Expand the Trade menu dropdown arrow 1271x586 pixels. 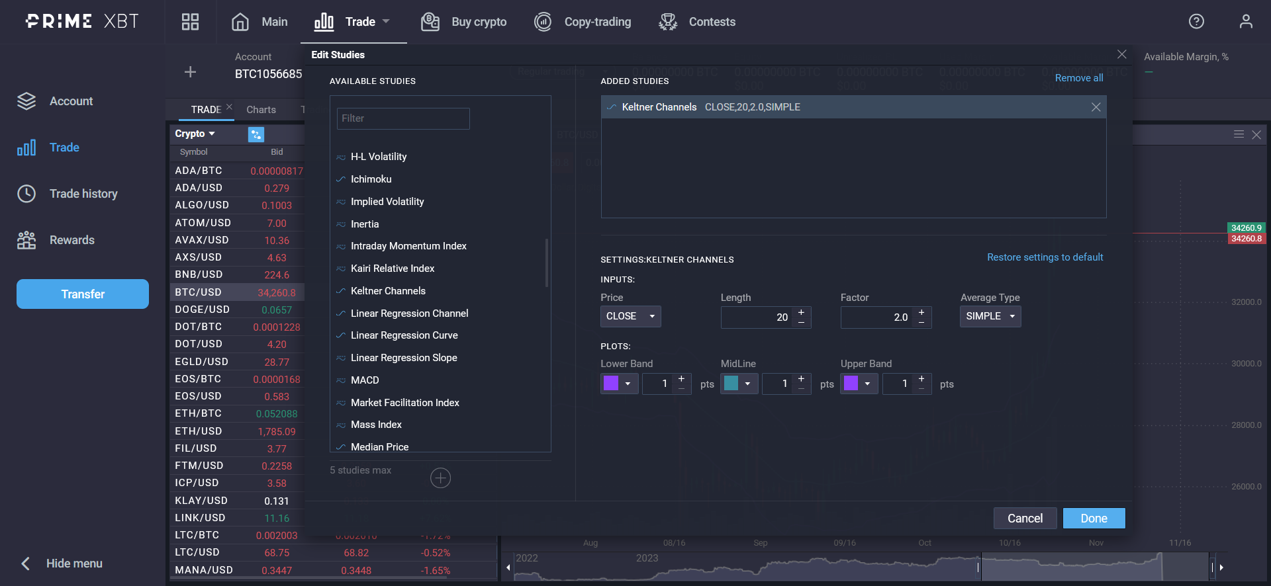coord(386,21)
